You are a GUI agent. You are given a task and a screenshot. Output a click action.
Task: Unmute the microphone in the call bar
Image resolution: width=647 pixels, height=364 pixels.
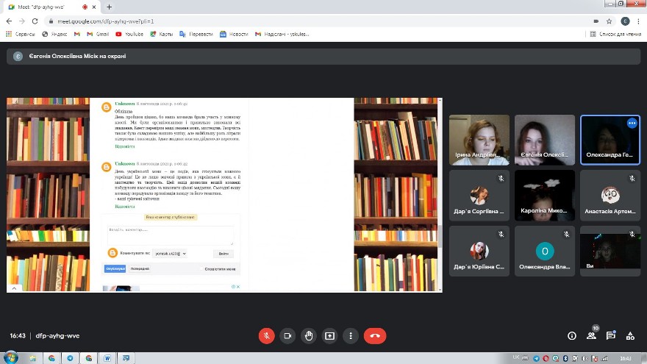point(266,335)
